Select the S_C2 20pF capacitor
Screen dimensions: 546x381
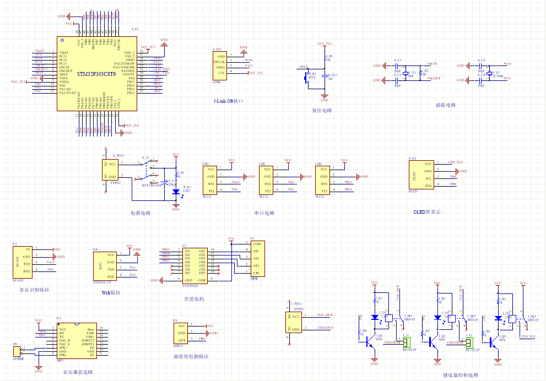pos(480,66)
